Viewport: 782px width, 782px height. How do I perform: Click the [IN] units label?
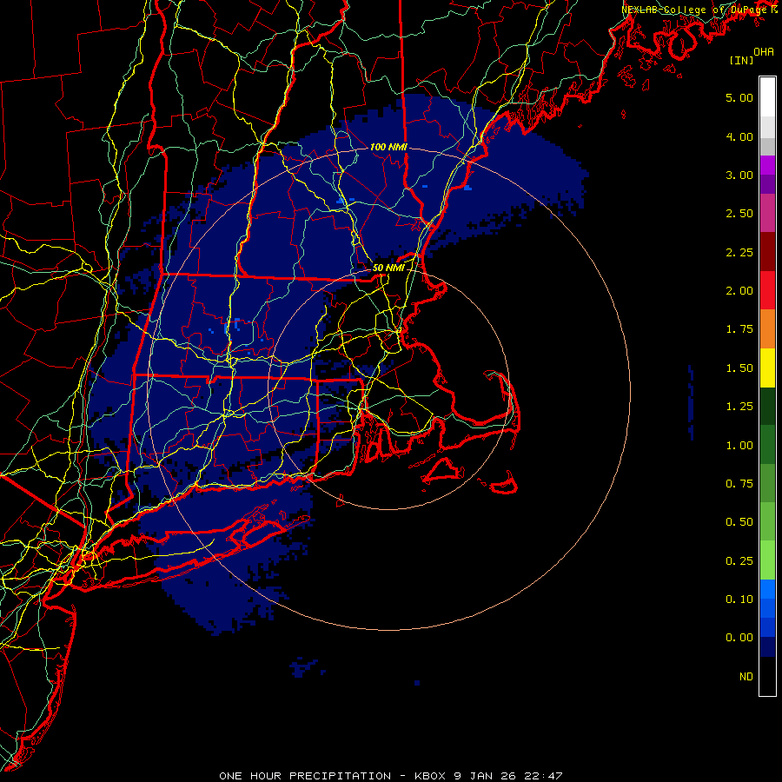click(741, 60)
